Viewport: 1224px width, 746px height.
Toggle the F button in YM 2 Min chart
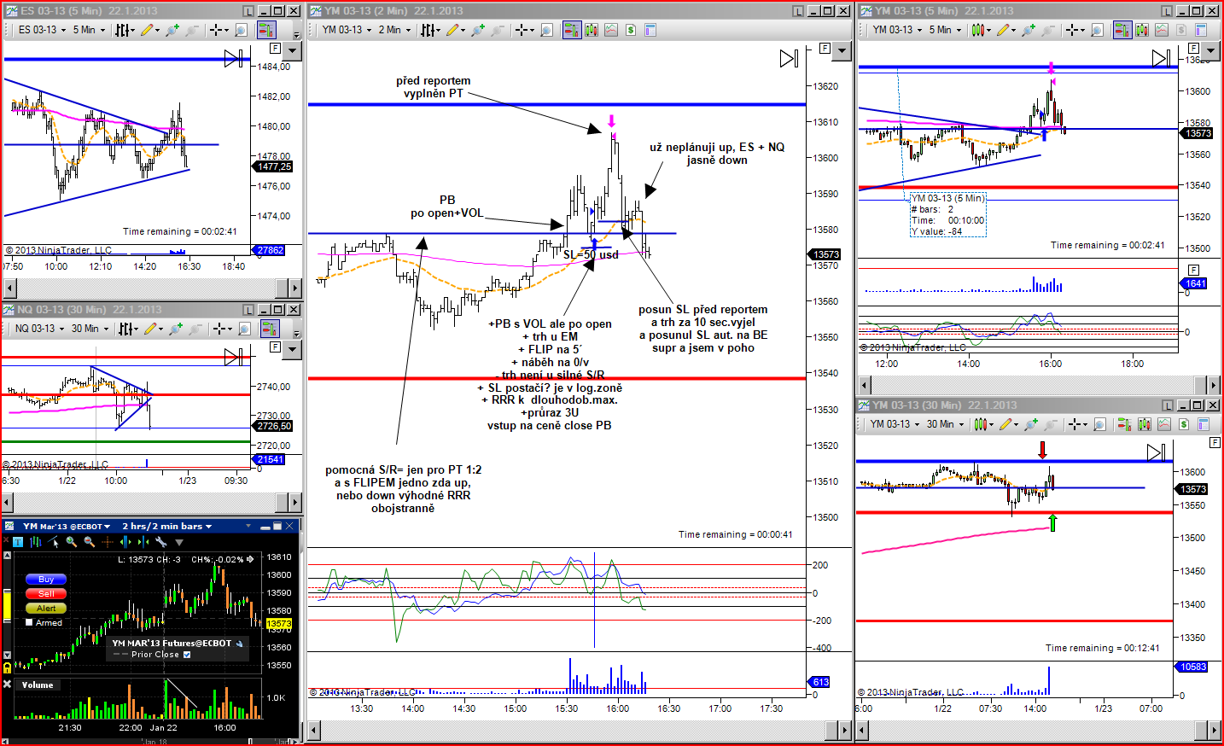[x=825, y=49]
